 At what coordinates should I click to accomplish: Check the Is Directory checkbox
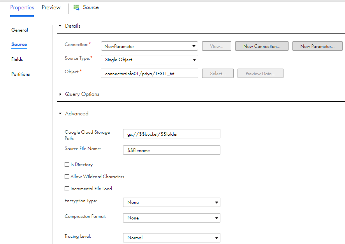tap(67, 164)
